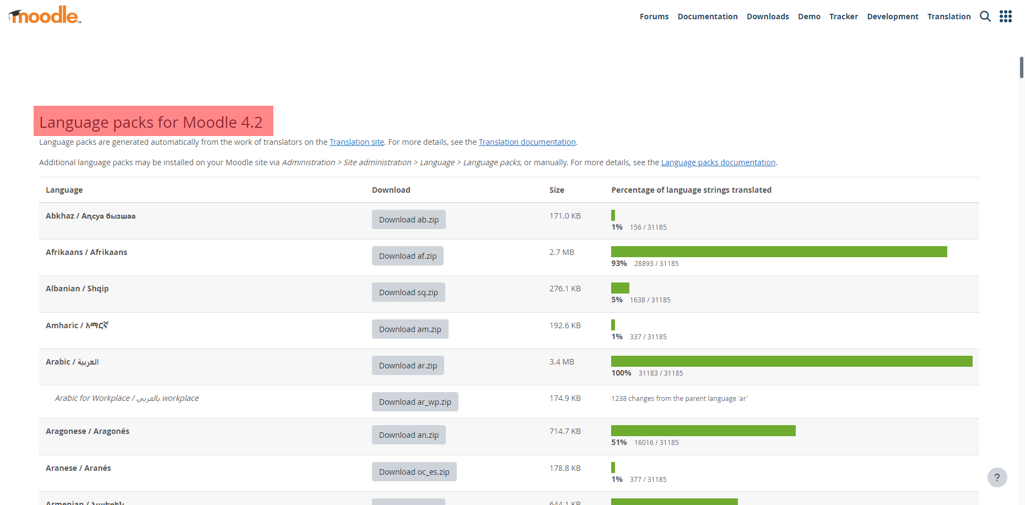Download the Arabic language pack ar.zip

pyautogui.click(x=408, y=365)
